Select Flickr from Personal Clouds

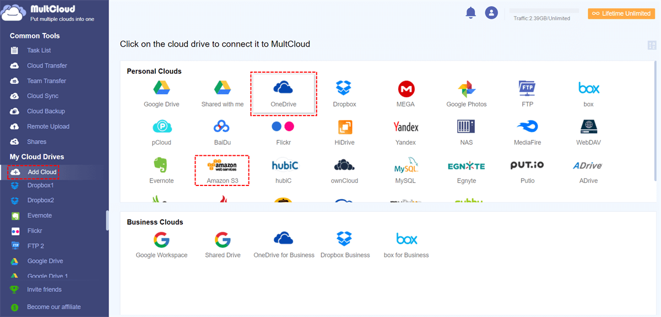tap(283, 132)
